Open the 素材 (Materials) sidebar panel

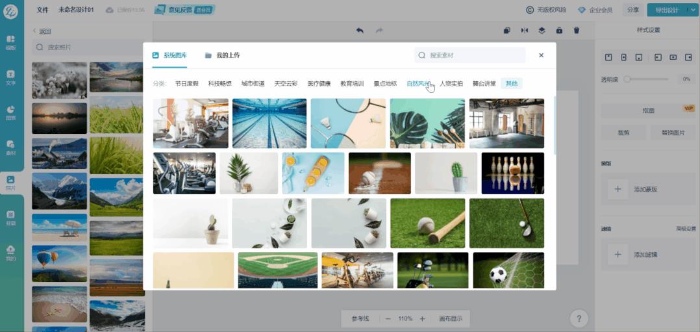[x=11, y=147]
